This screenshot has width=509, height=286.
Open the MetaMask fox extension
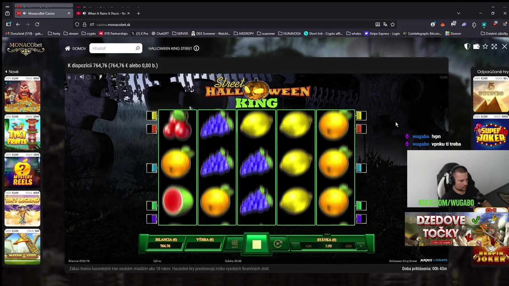(x=443, y=24)
